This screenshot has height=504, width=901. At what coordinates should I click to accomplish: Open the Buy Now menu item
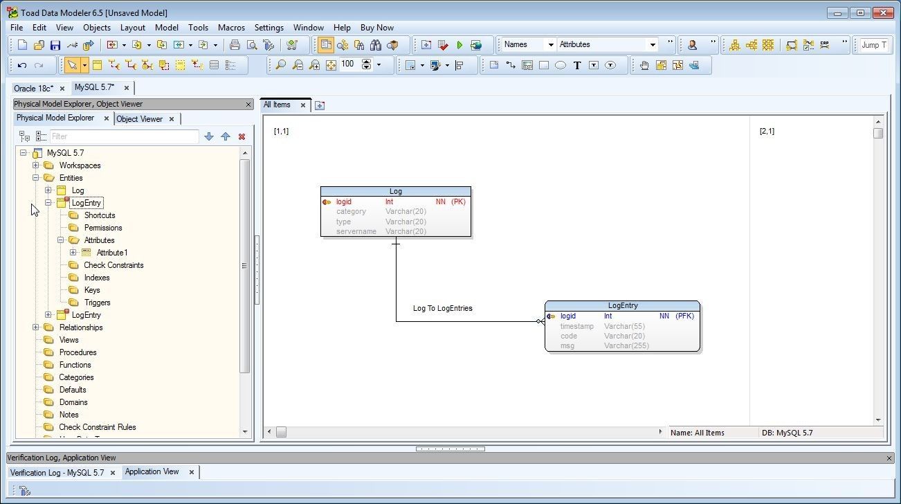377,28
